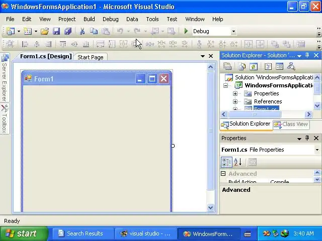Close the Form1.cs design document tab

pos(211,56)
